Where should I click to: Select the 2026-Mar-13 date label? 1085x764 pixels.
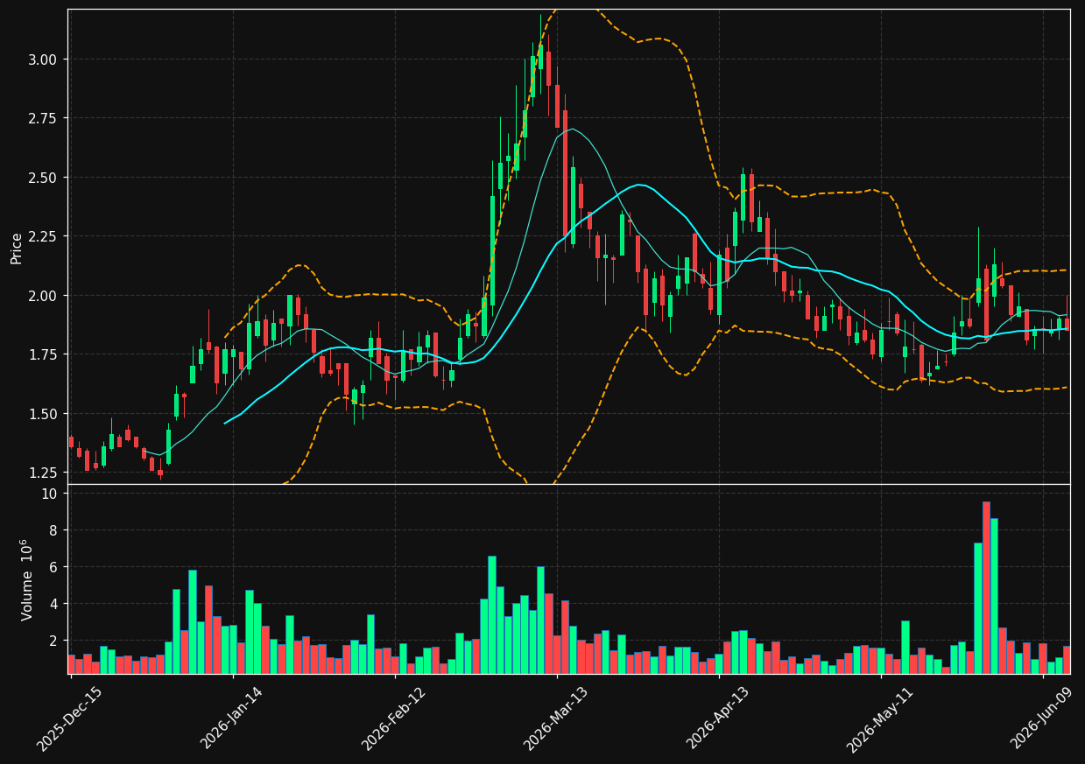coord(556,719)
